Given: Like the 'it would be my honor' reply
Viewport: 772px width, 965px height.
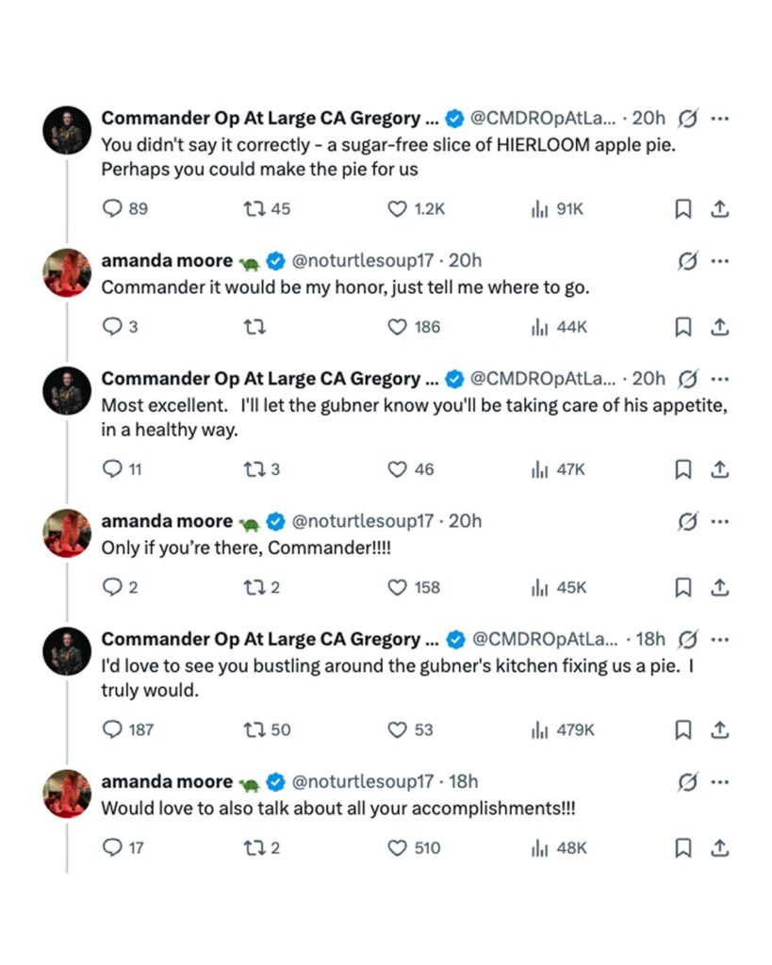Looking at the screenshot, I should (x=398, y=327).
